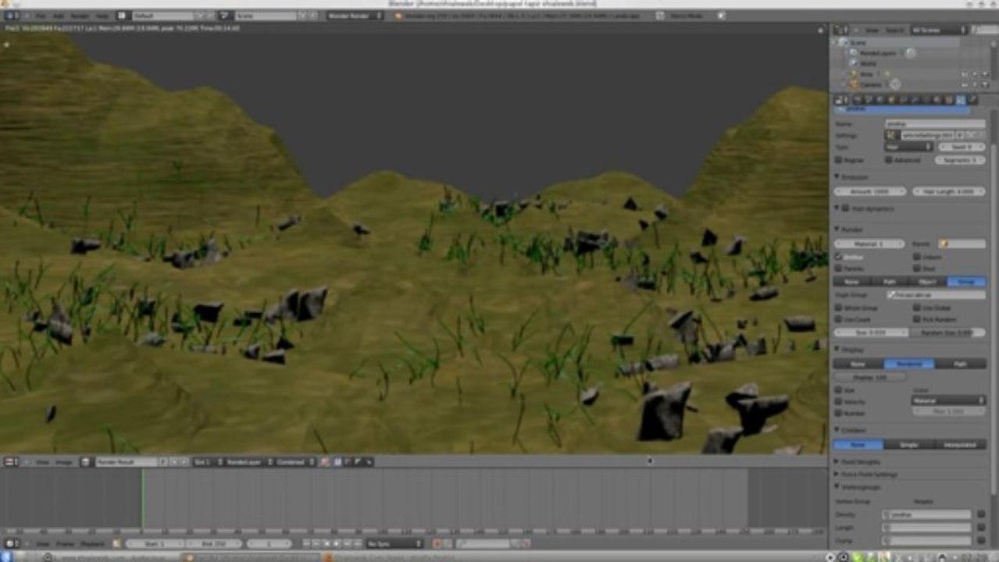The width and height of the screenshot is (999, 562).
Task: Click the Image editor type icon
Action: (x=12, y=462)
